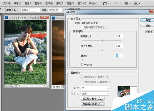Viewport: 154px width, 111px height.
Task: Click the 明亮度 slider handle
Action: point(102,40)
